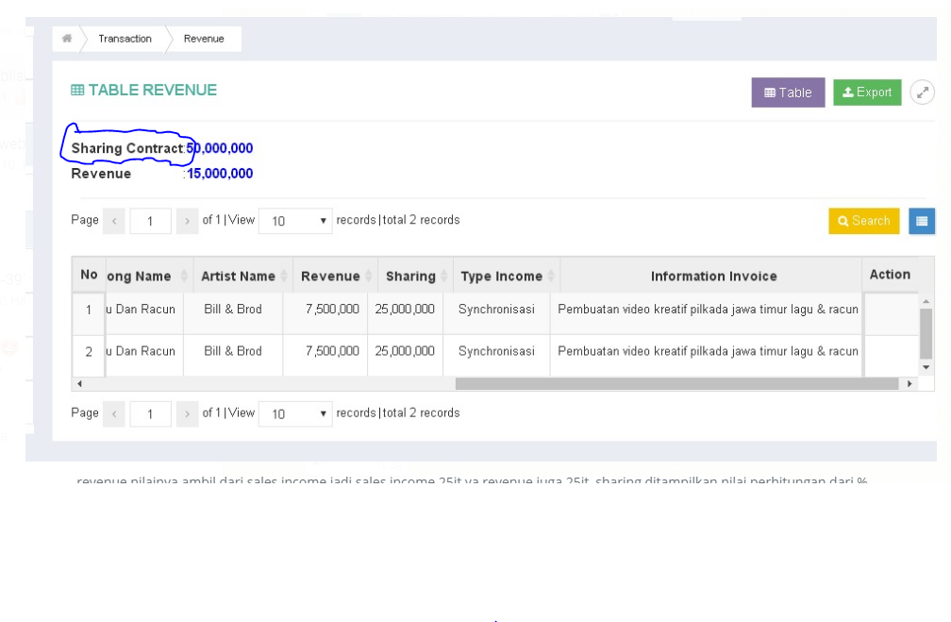Open the top View records count dropdown
Screen dimensions: 951x622
point(295,221)
